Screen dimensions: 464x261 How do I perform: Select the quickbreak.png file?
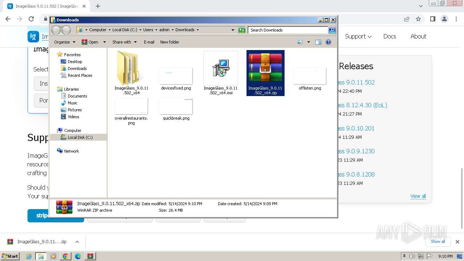point(176,109)
